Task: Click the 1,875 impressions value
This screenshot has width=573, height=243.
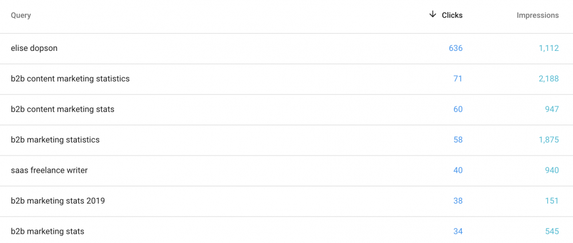Action: click(x=548, y=140)
